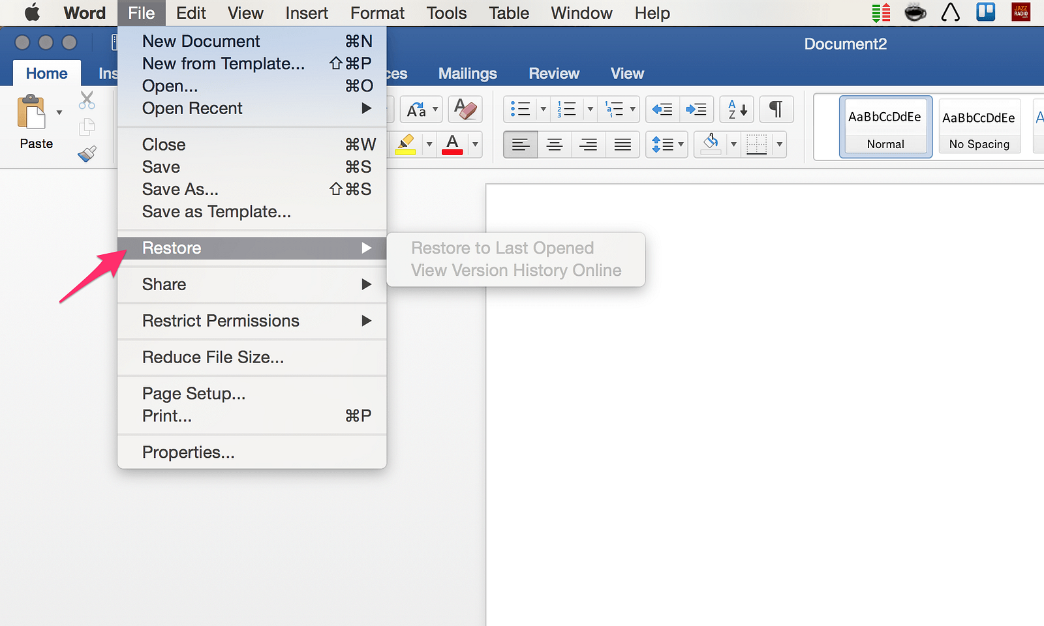This screenshot has width=1044, height=626.
Task: Choose Save As... menu item
Action: pos(252,189)
